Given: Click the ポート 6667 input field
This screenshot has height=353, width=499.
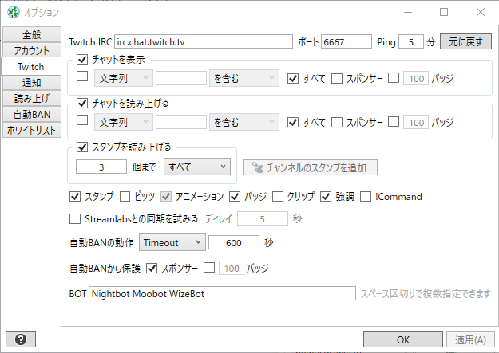Looking at the screenshot, I should (x=346, y=41).
